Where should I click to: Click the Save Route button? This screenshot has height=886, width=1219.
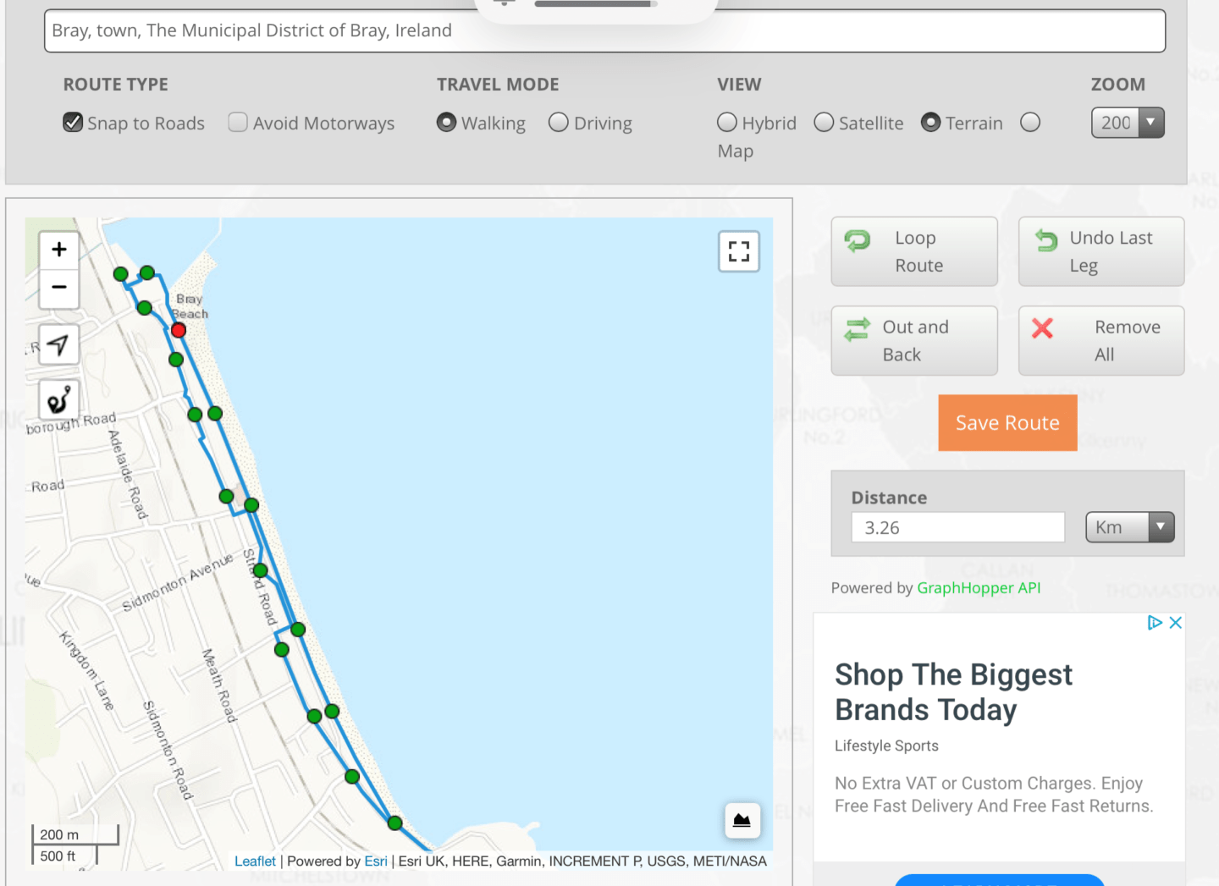1007,422
